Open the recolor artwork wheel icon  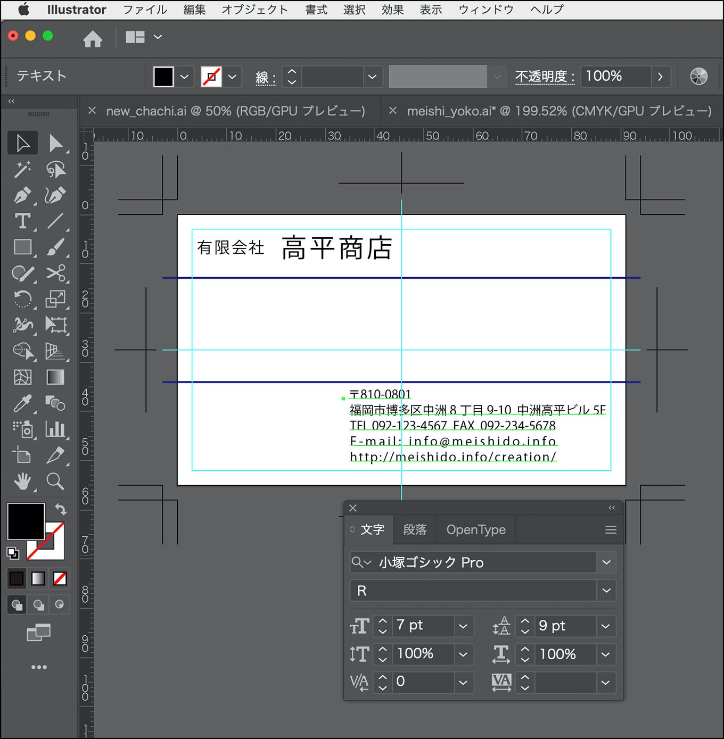tap(698, 76)
